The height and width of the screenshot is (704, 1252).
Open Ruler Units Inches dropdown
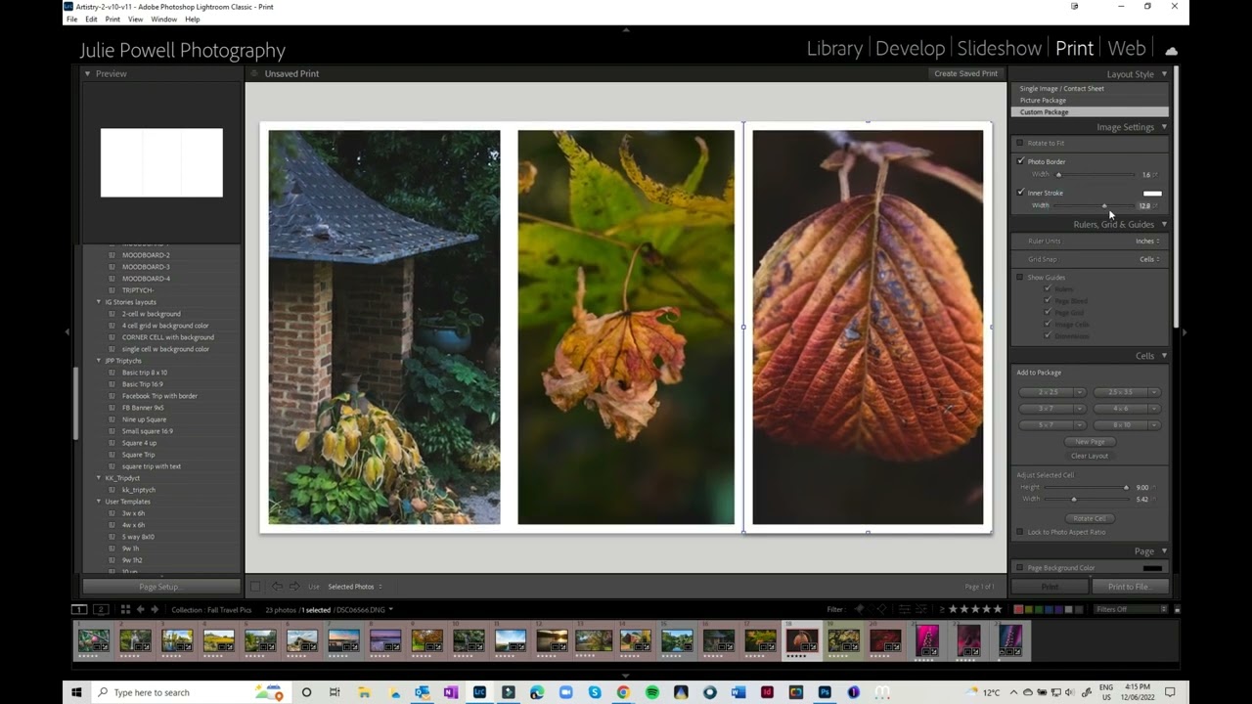1147,242
